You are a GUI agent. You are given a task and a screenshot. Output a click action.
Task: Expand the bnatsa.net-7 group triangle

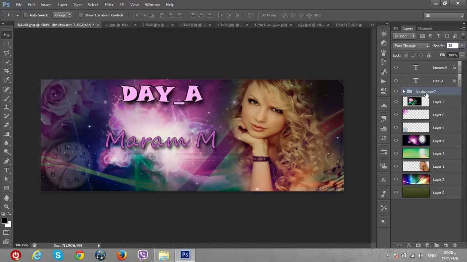pyautogui.click(x=404, y=91)
